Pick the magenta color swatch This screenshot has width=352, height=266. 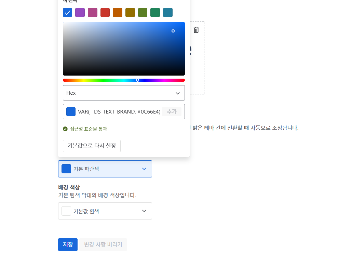coord(93,13)
